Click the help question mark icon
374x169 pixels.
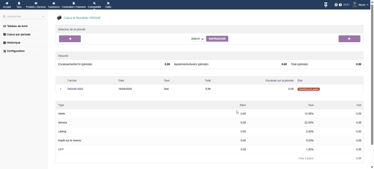[x=340, y=5]
